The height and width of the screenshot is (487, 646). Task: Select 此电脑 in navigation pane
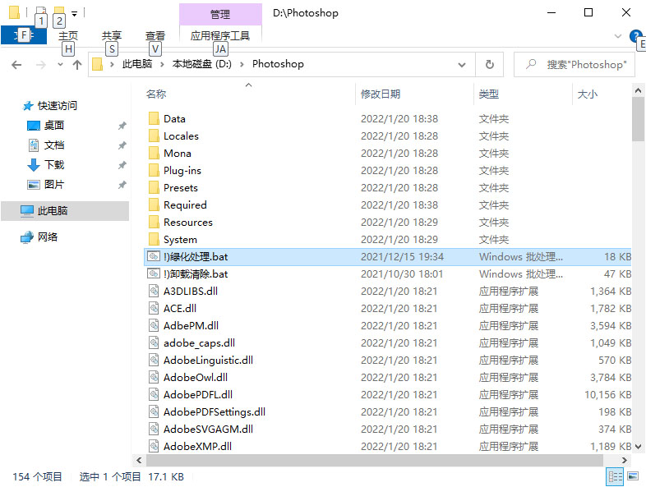click(x=65, y=211)
